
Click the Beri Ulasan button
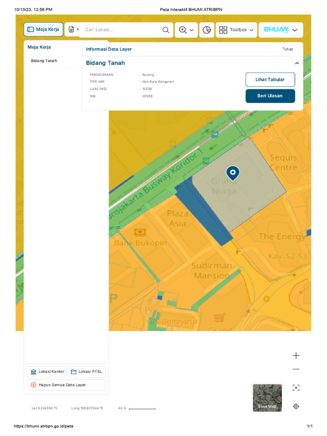270,96
